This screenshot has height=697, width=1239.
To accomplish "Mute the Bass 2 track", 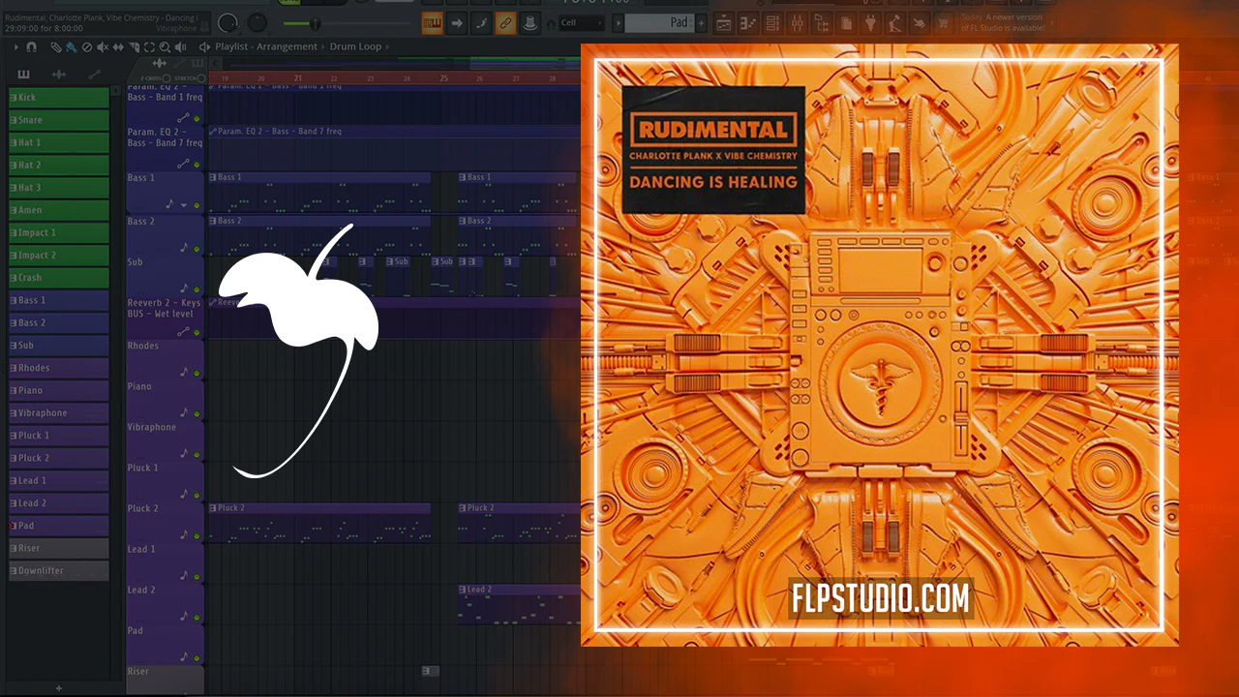I will click(197, 249).
